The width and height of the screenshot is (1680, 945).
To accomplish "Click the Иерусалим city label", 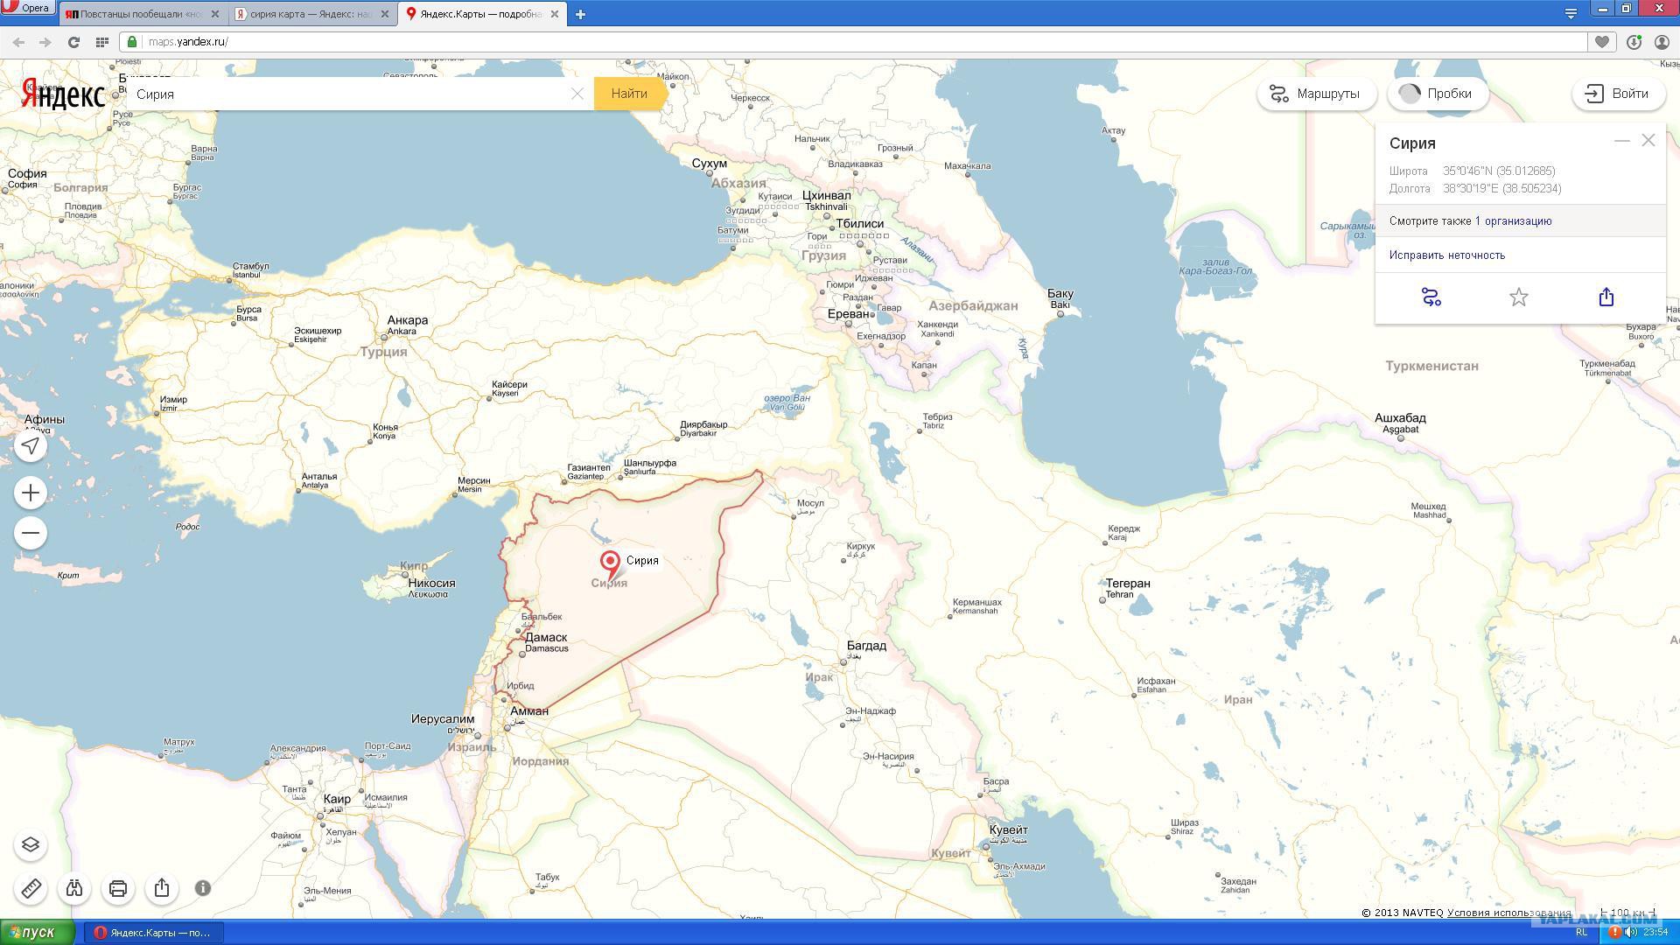I will tap(443, 719).
